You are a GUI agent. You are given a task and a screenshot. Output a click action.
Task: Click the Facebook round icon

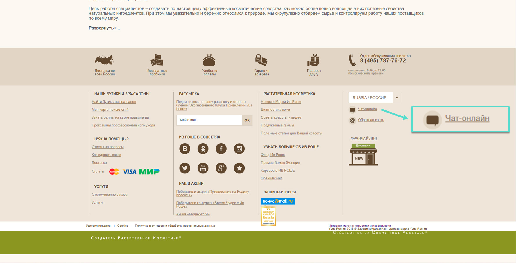tap(221, 149)
